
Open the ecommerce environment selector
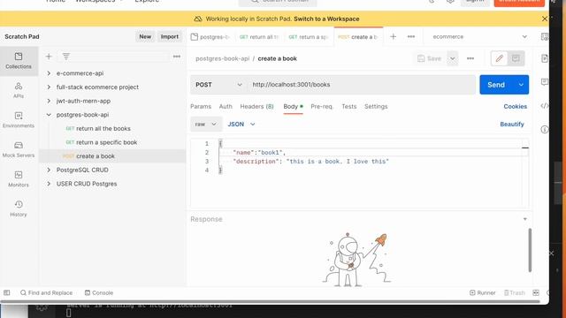click(x=479, y=36)
